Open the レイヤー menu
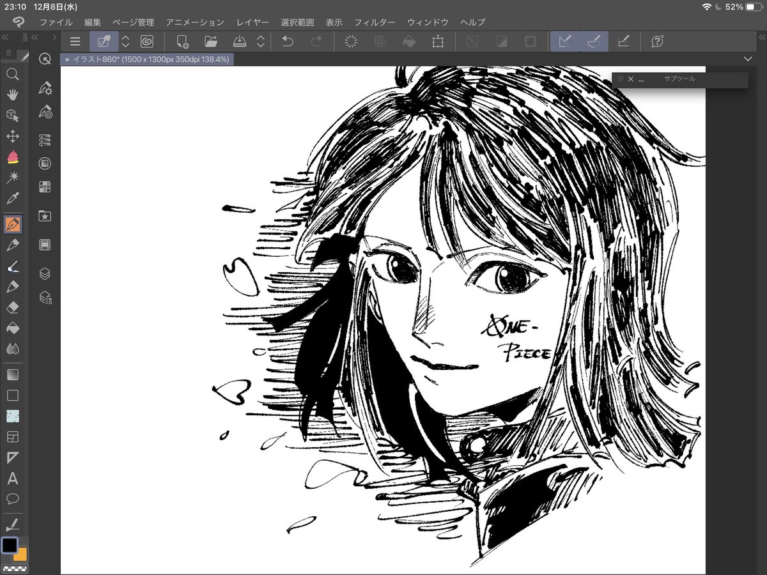767x575 pixels. click(252, 22)
